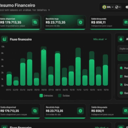Select the 04/10 bar in the chart
This screenshot has height=128, width=128.
(29, 69)
